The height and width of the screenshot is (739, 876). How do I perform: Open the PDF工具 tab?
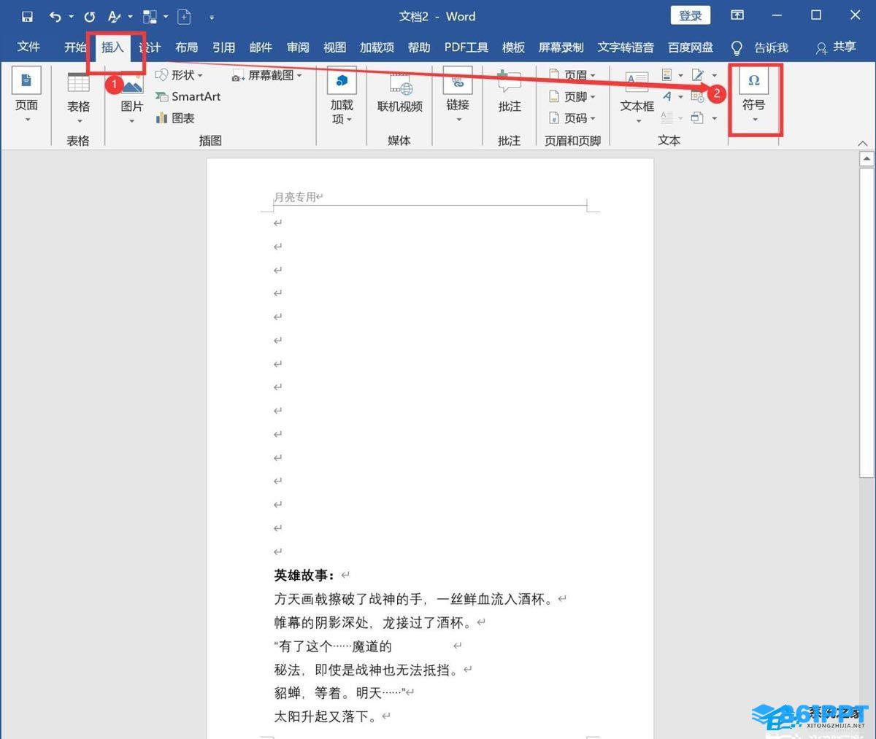(x=466, y=47)
